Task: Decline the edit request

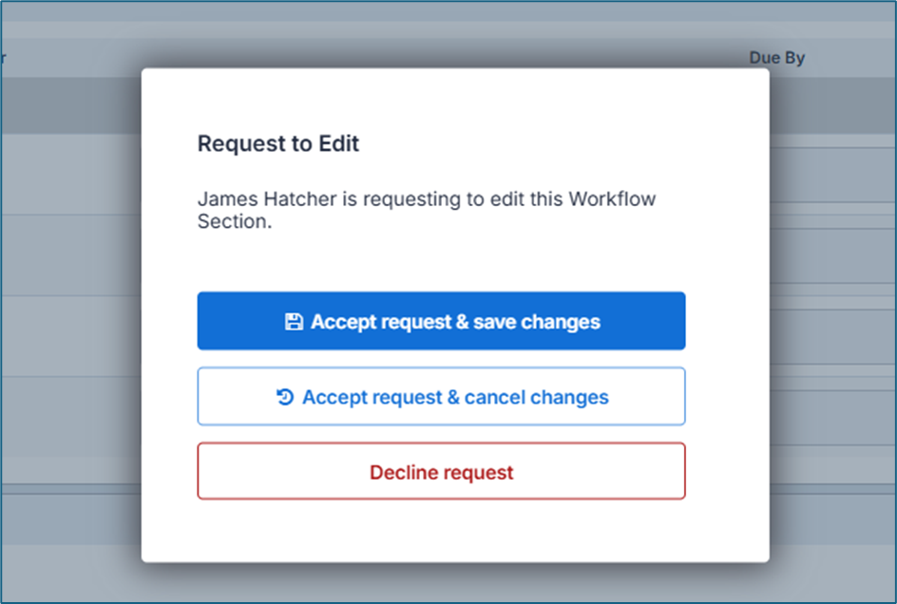Action: click(441, 472)
